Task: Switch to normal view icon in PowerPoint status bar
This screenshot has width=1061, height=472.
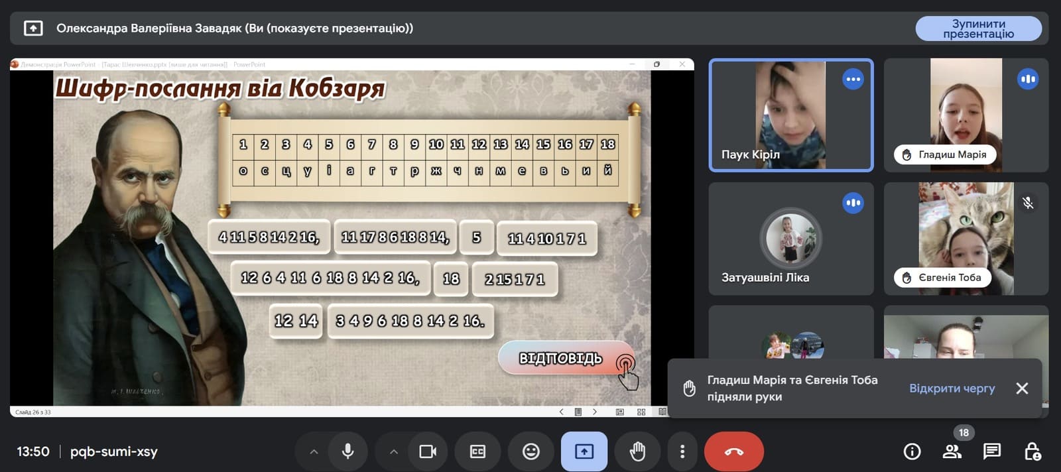Action: pos(620,412)
